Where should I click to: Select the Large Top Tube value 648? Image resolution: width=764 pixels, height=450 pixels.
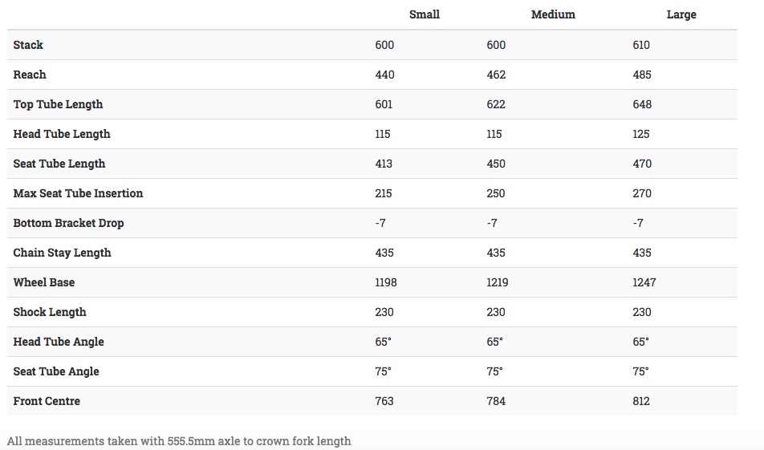click(x=642, y=104)
